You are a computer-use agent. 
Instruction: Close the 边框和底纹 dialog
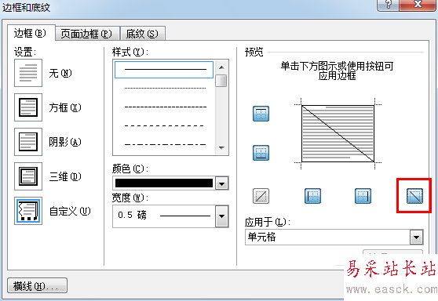418,5
